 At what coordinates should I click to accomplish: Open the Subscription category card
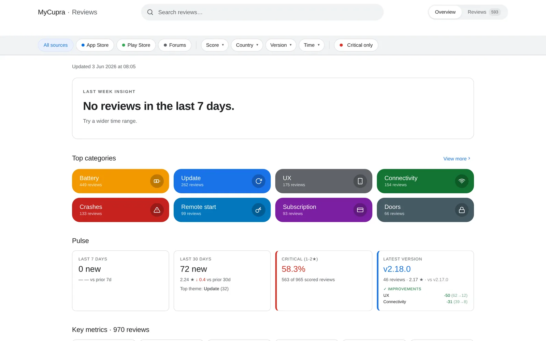click(324, 210)
